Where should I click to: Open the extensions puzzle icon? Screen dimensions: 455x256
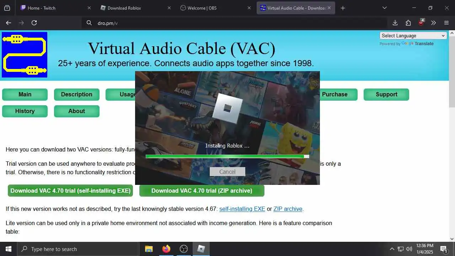408,23
